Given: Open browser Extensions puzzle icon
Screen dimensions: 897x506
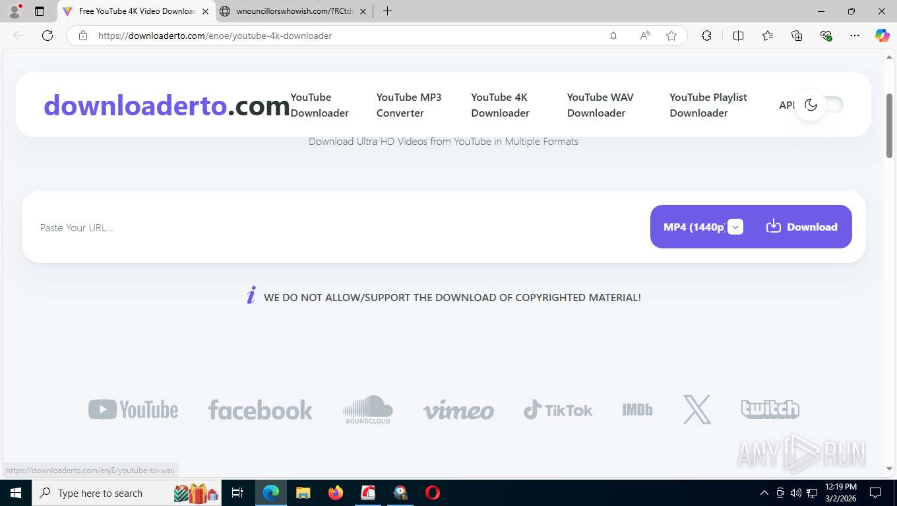Looking at the screenshot, I should (706, 36).
